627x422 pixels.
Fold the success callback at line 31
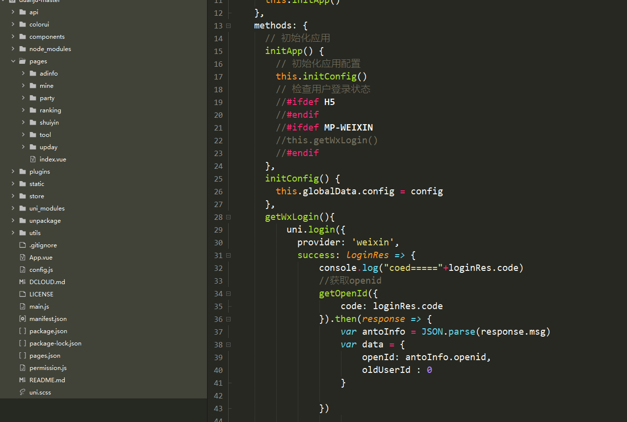tap(229, 255)
